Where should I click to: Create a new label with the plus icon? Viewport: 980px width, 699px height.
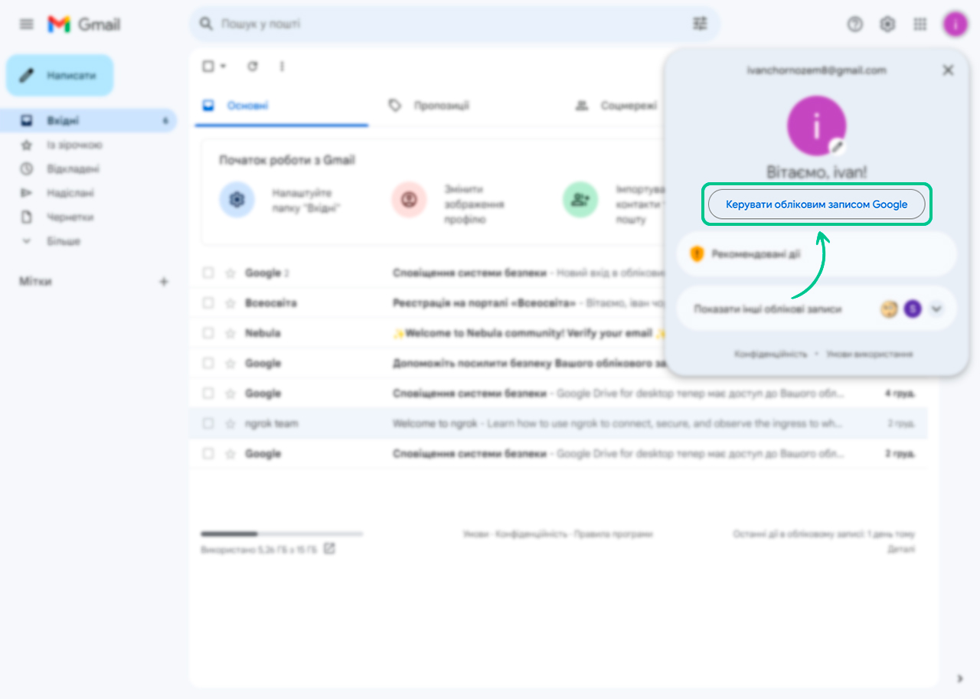click(x=163, y=282)
